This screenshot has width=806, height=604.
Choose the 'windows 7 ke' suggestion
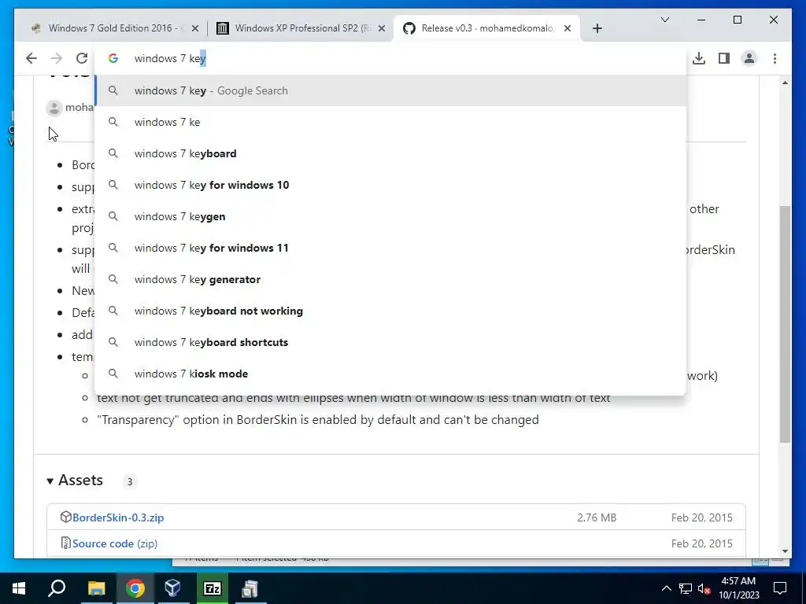pyautogui.click(x=390, y=122)
